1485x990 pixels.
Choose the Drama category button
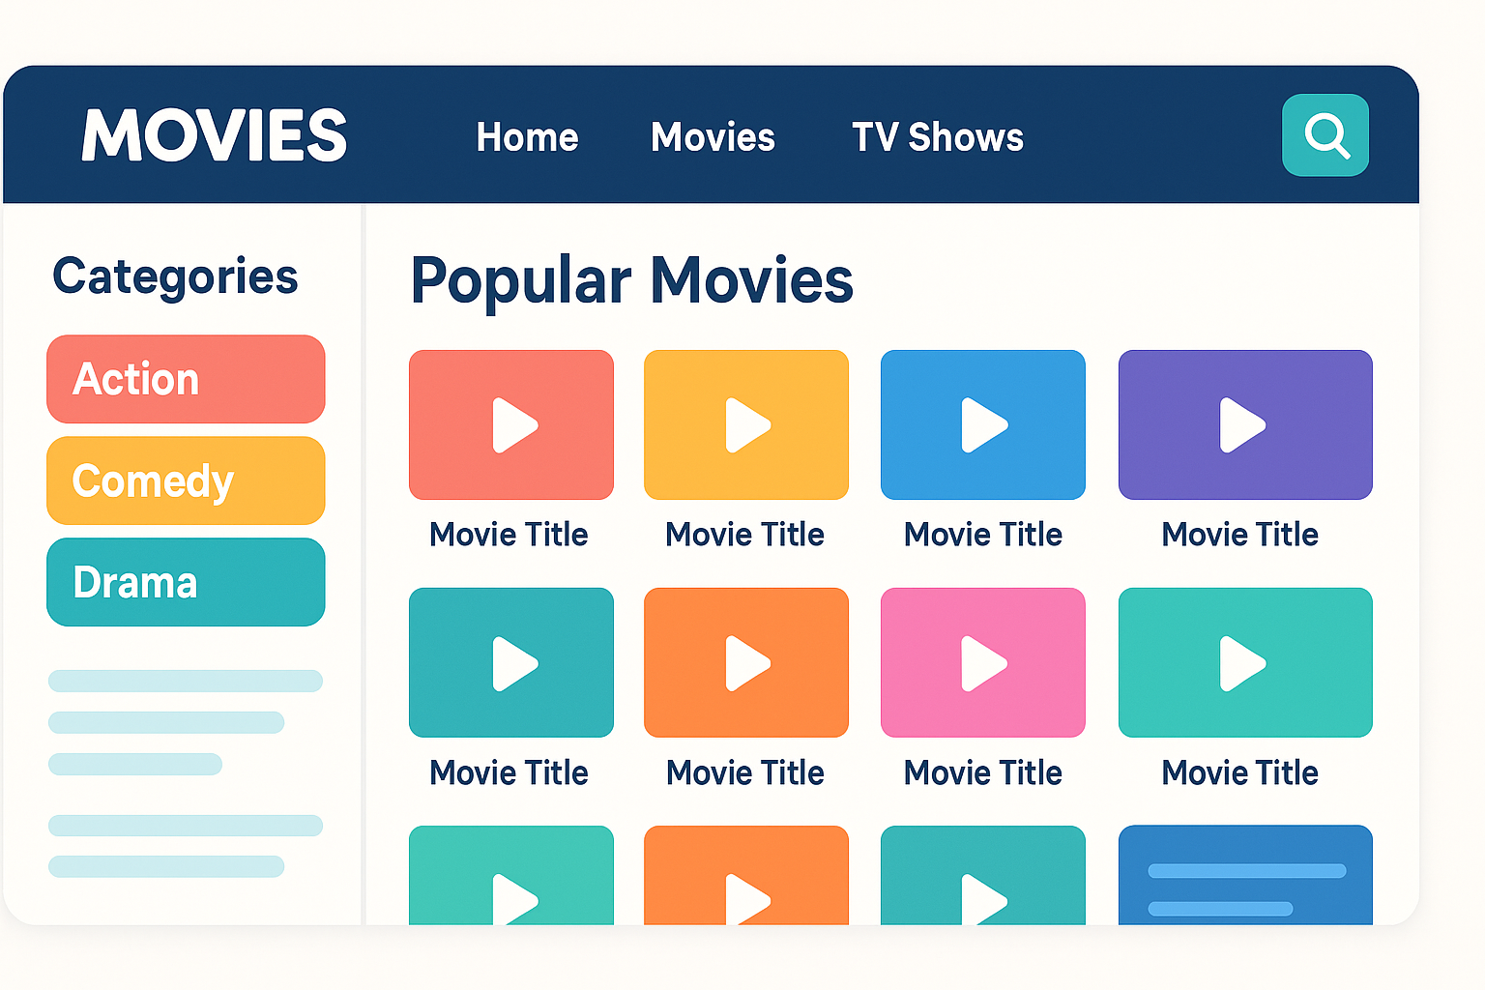(x=186, y=582)
